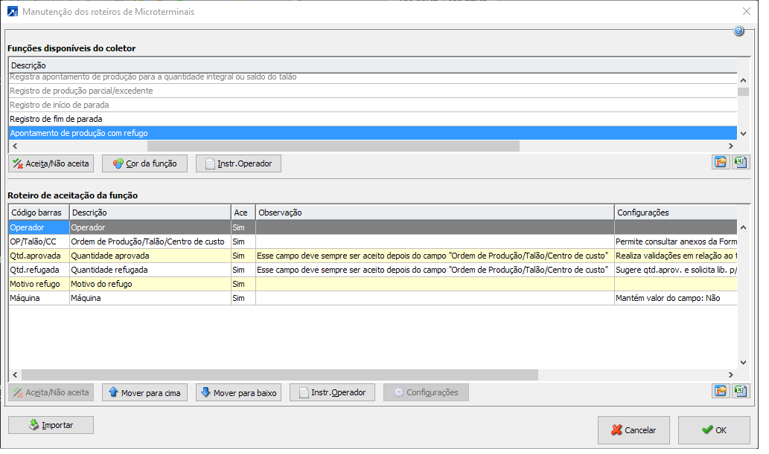Open Cor da função color picker
This screenshot has width=769, height=454.
point(144,163)
